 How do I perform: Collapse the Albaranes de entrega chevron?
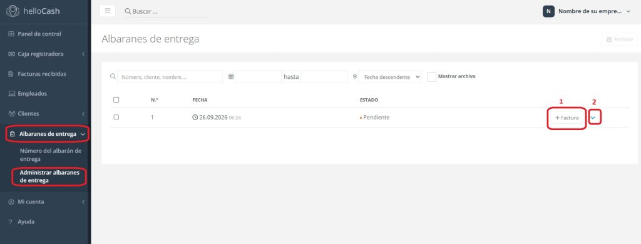click(83, 134)
